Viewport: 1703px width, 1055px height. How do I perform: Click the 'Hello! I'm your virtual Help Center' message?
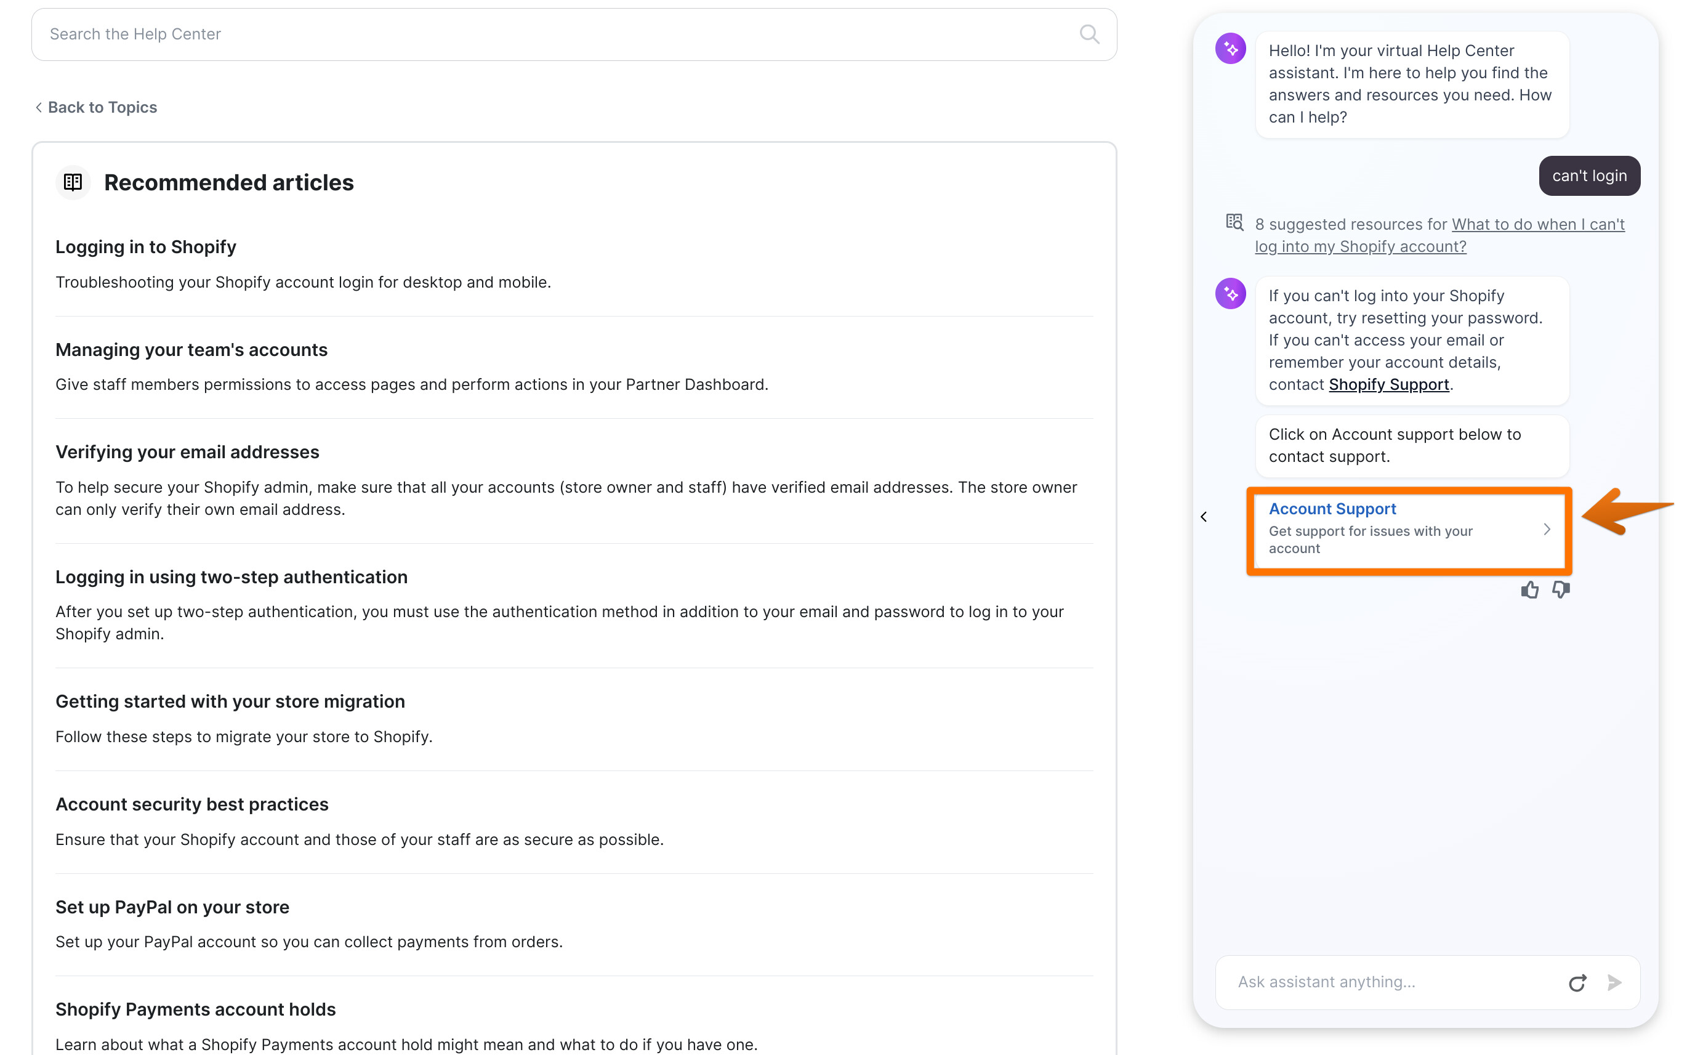[1412, 84]
